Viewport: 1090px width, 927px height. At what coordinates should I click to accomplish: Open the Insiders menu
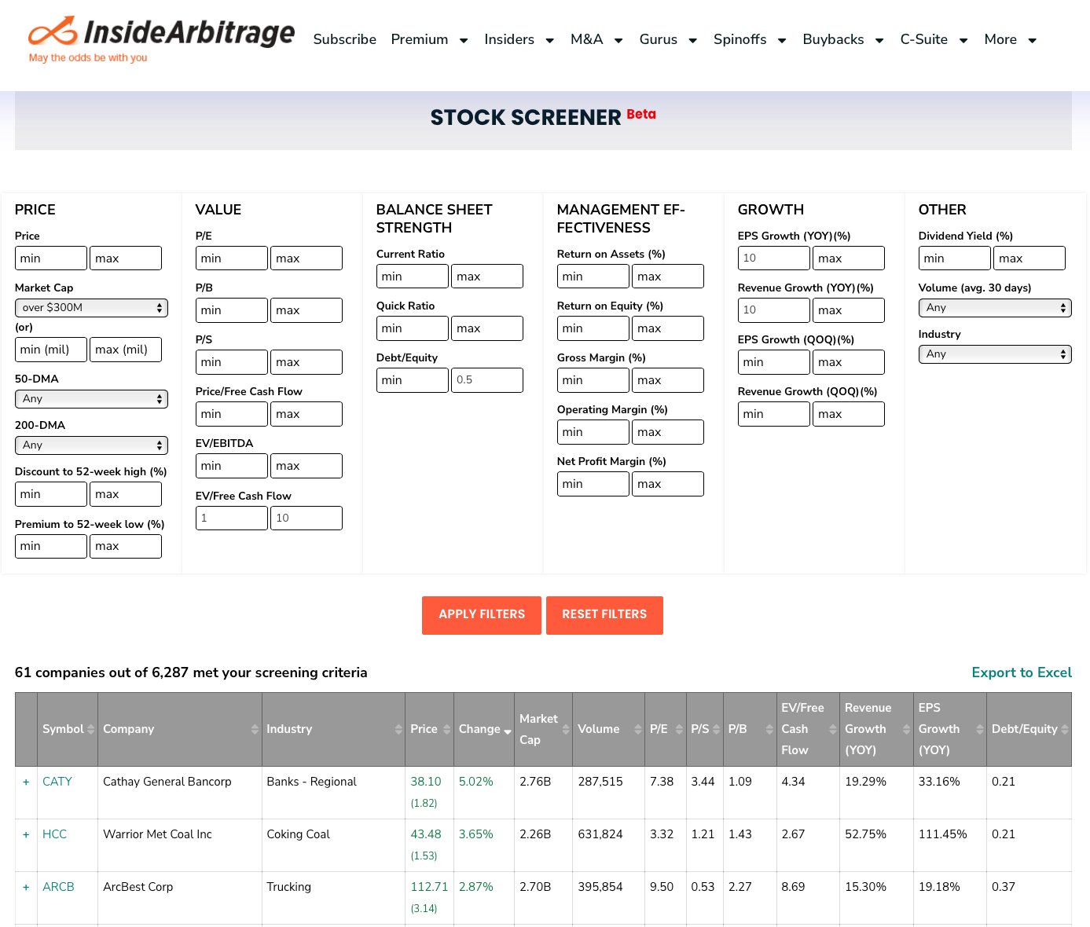519,40
